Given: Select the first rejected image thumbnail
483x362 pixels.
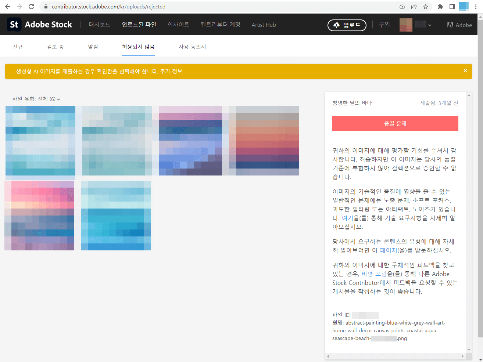Looking at the screenshot, I should point(40,141).
